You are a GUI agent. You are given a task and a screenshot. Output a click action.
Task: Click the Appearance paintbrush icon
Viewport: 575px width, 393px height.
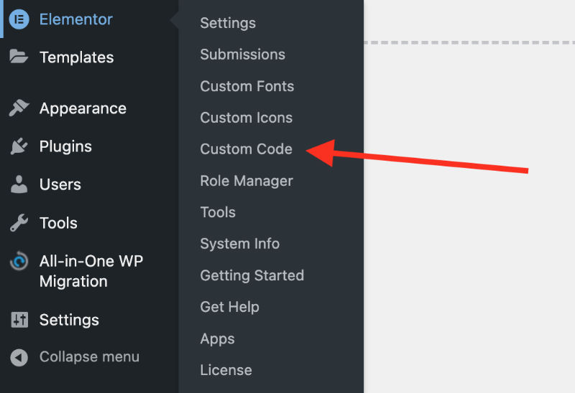pyautogui.click(x=19, y=108)
